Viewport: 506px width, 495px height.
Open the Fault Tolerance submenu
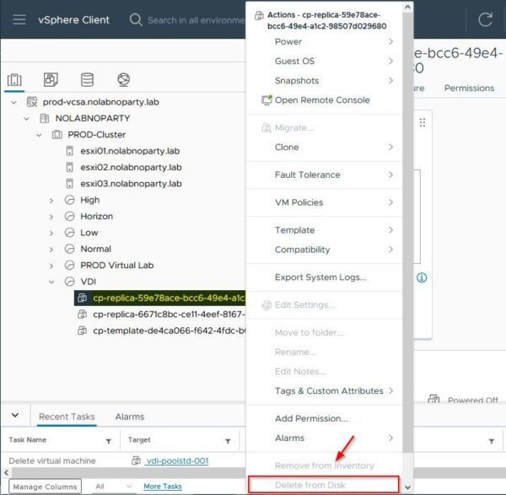[325, 175]
